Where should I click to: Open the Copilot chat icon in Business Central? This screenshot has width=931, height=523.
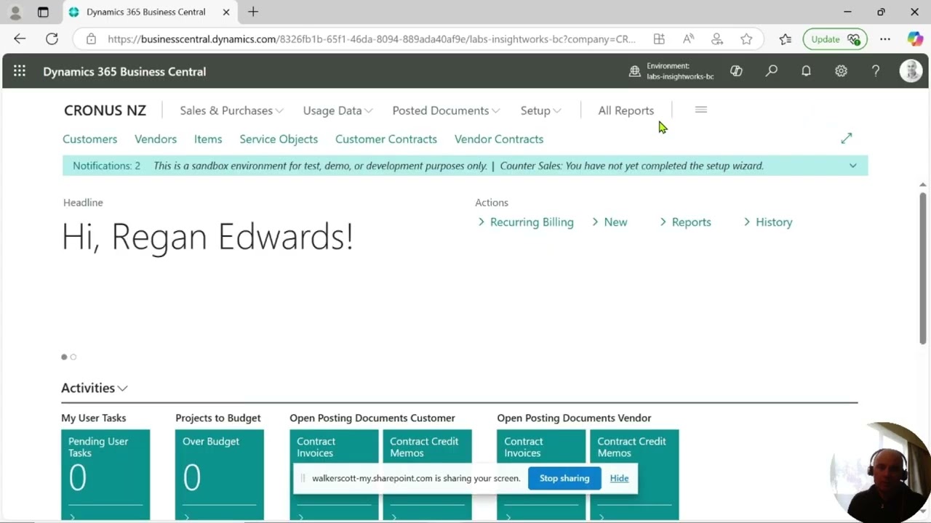pyautogui.click(x=736, y=71)
